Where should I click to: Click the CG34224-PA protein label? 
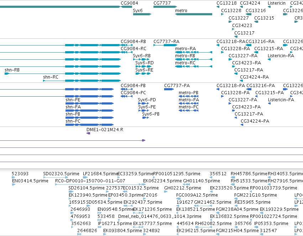255,122
